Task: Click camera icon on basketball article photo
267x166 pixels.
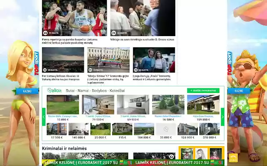Action: [x=45, y=33]
